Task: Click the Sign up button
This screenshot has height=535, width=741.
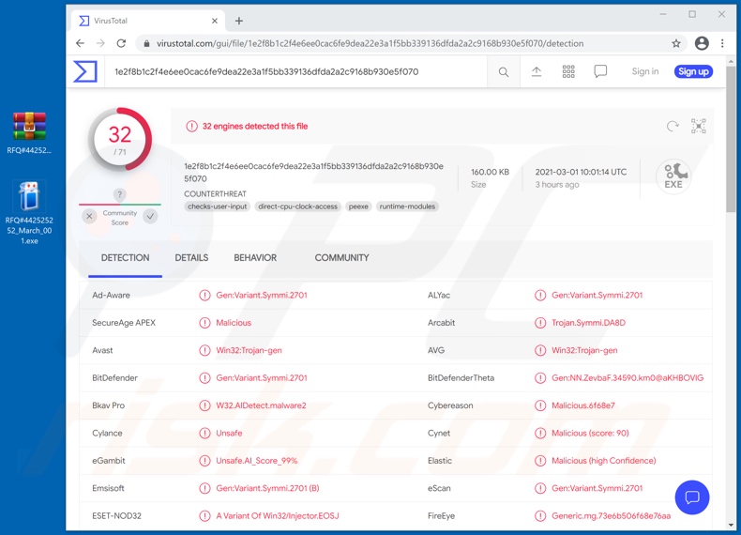Action: click(693, 71)
